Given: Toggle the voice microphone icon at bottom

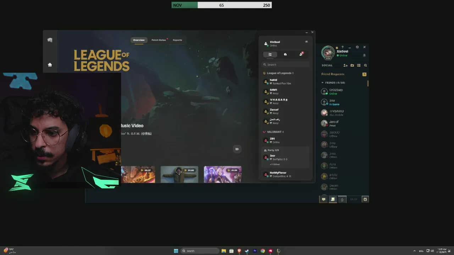Looking at the screenshot, I should click(x=342, y=199).
